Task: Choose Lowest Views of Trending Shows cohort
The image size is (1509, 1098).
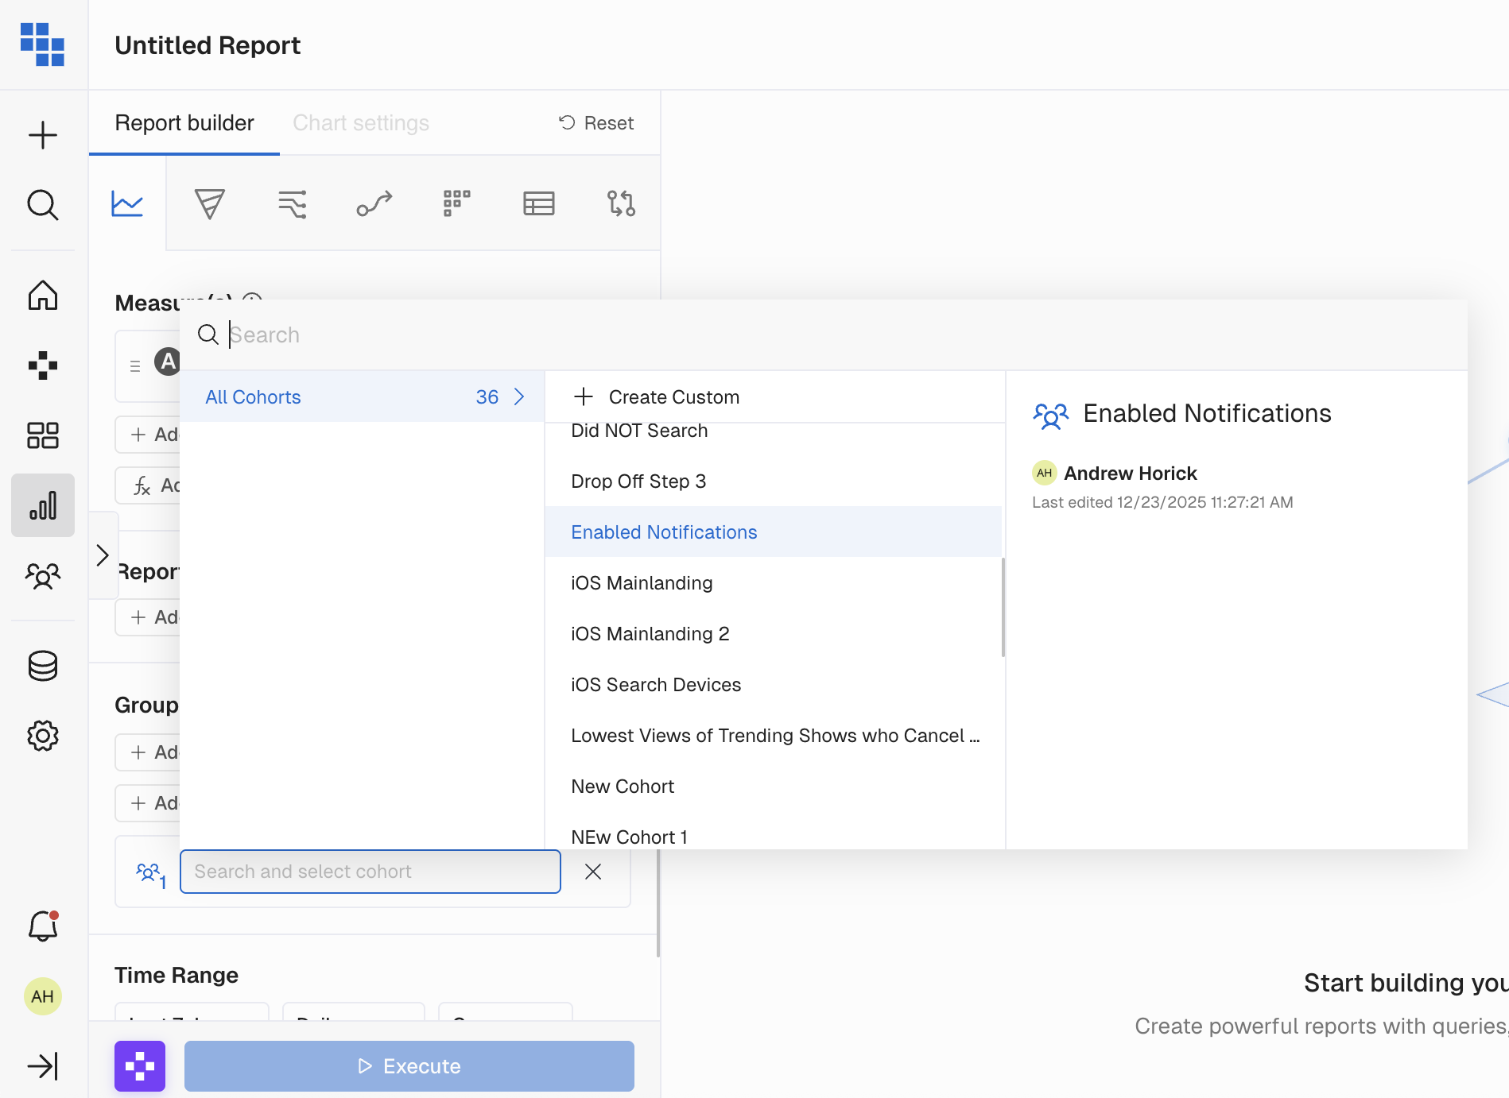Action: (773, 736)
